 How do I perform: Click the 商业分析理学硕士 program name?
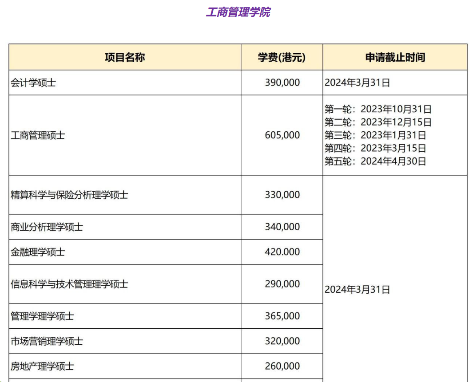point(47,227)
